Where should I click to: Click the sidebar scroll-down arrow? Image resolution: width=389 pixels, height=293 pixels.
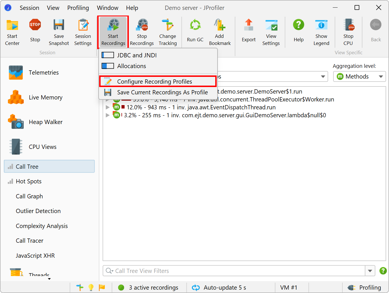tap(49, 279)
